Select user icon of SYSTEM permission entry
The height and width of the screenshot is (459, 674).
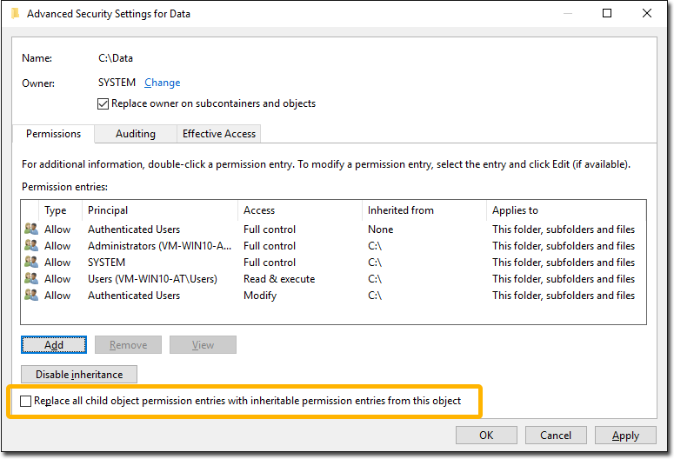point(31,262)
